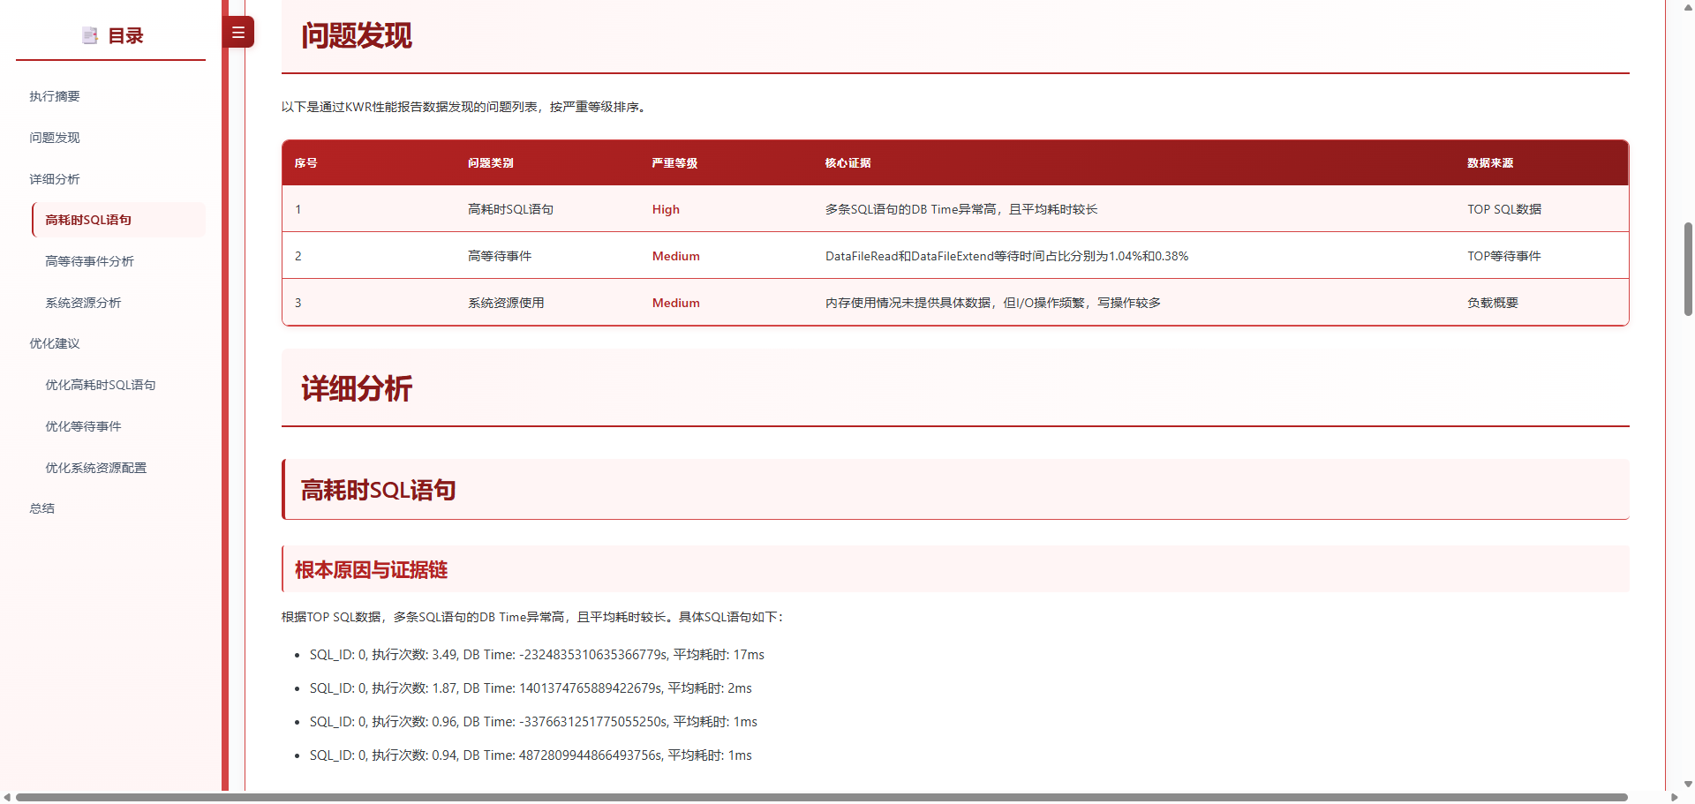This screenshot has width=1695, height=804.
Task: Click SQL entry with 执行次数 3.49
Action: point(537,655)
